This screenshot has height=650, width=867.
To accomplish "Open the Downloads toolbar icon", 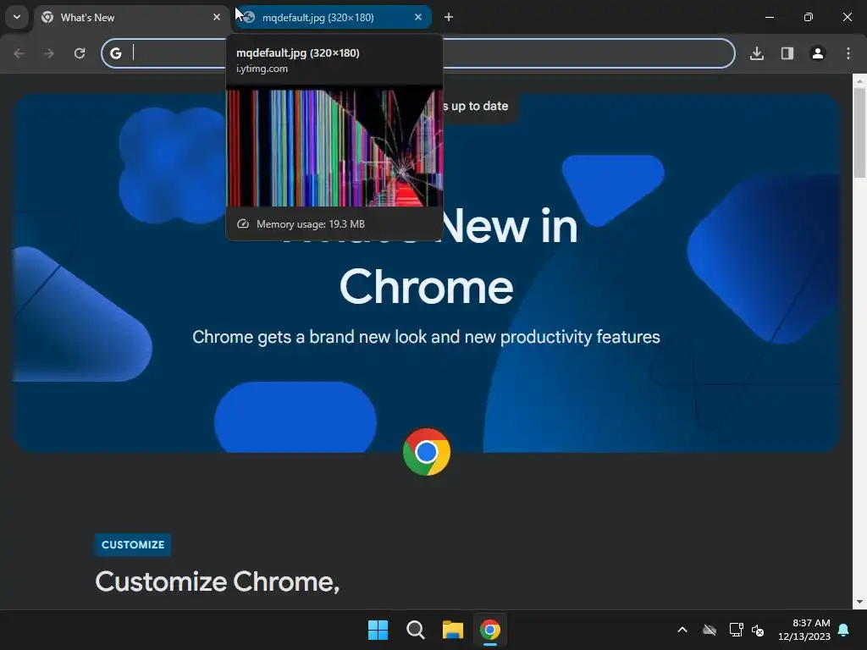I will pyautogui.click(x=757, y=53).
